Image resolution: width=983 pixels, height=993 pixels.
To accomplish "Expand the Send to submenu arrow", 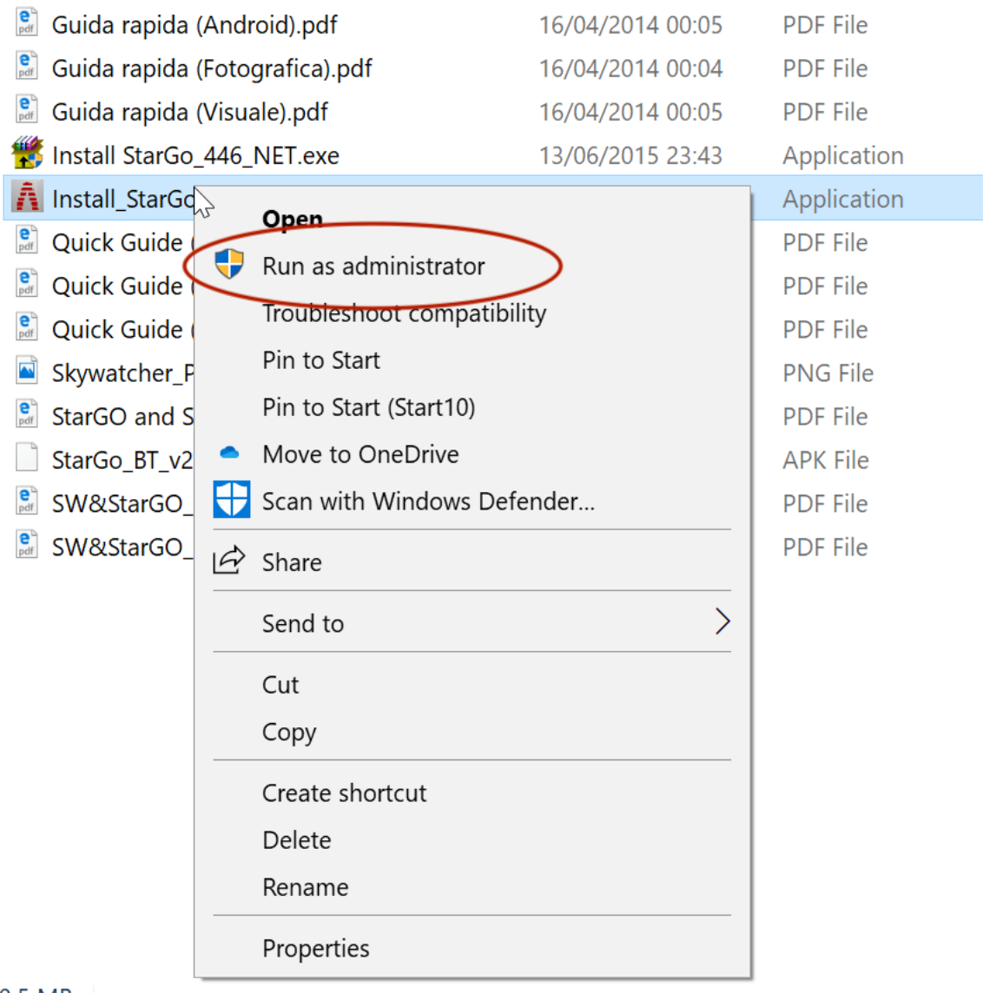I will point(722,621).
